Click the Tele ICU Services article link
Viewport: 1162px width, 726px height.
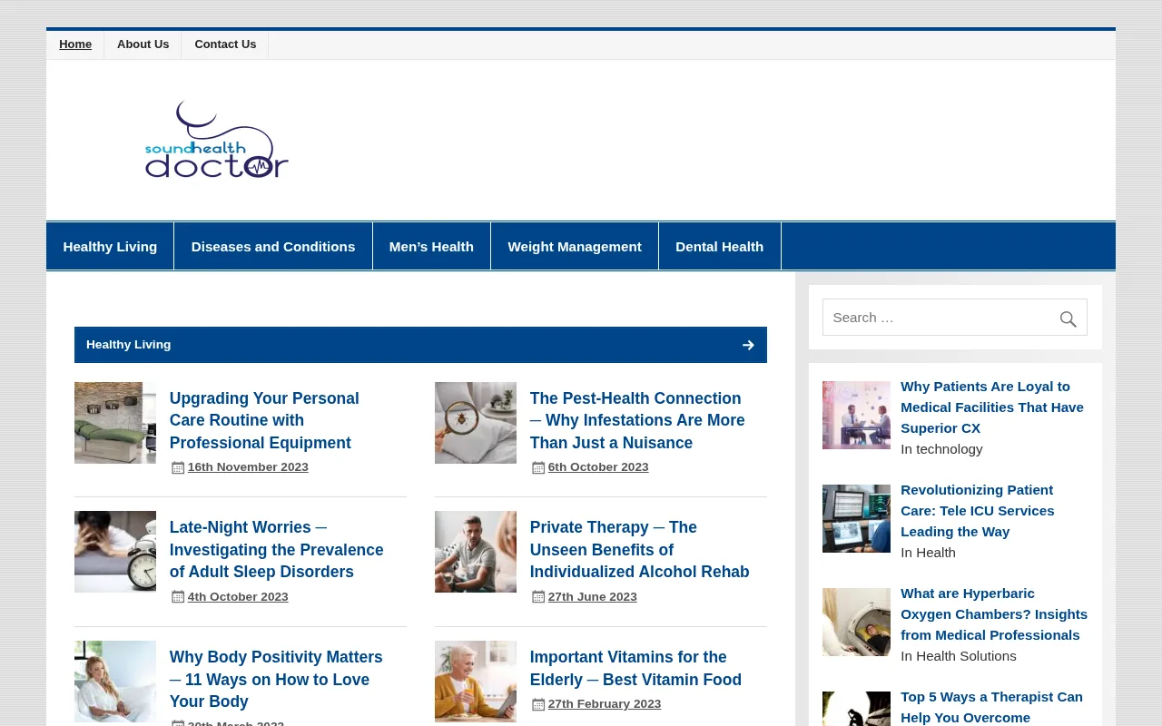point(977,510)
